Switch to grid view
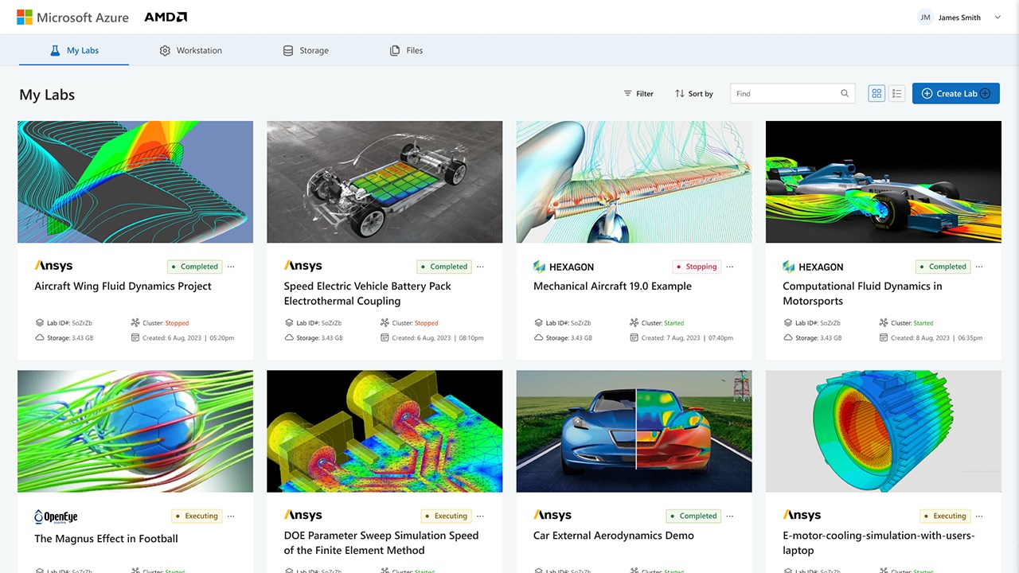This screenshot has height=573, width=1019. coord(876,94)
